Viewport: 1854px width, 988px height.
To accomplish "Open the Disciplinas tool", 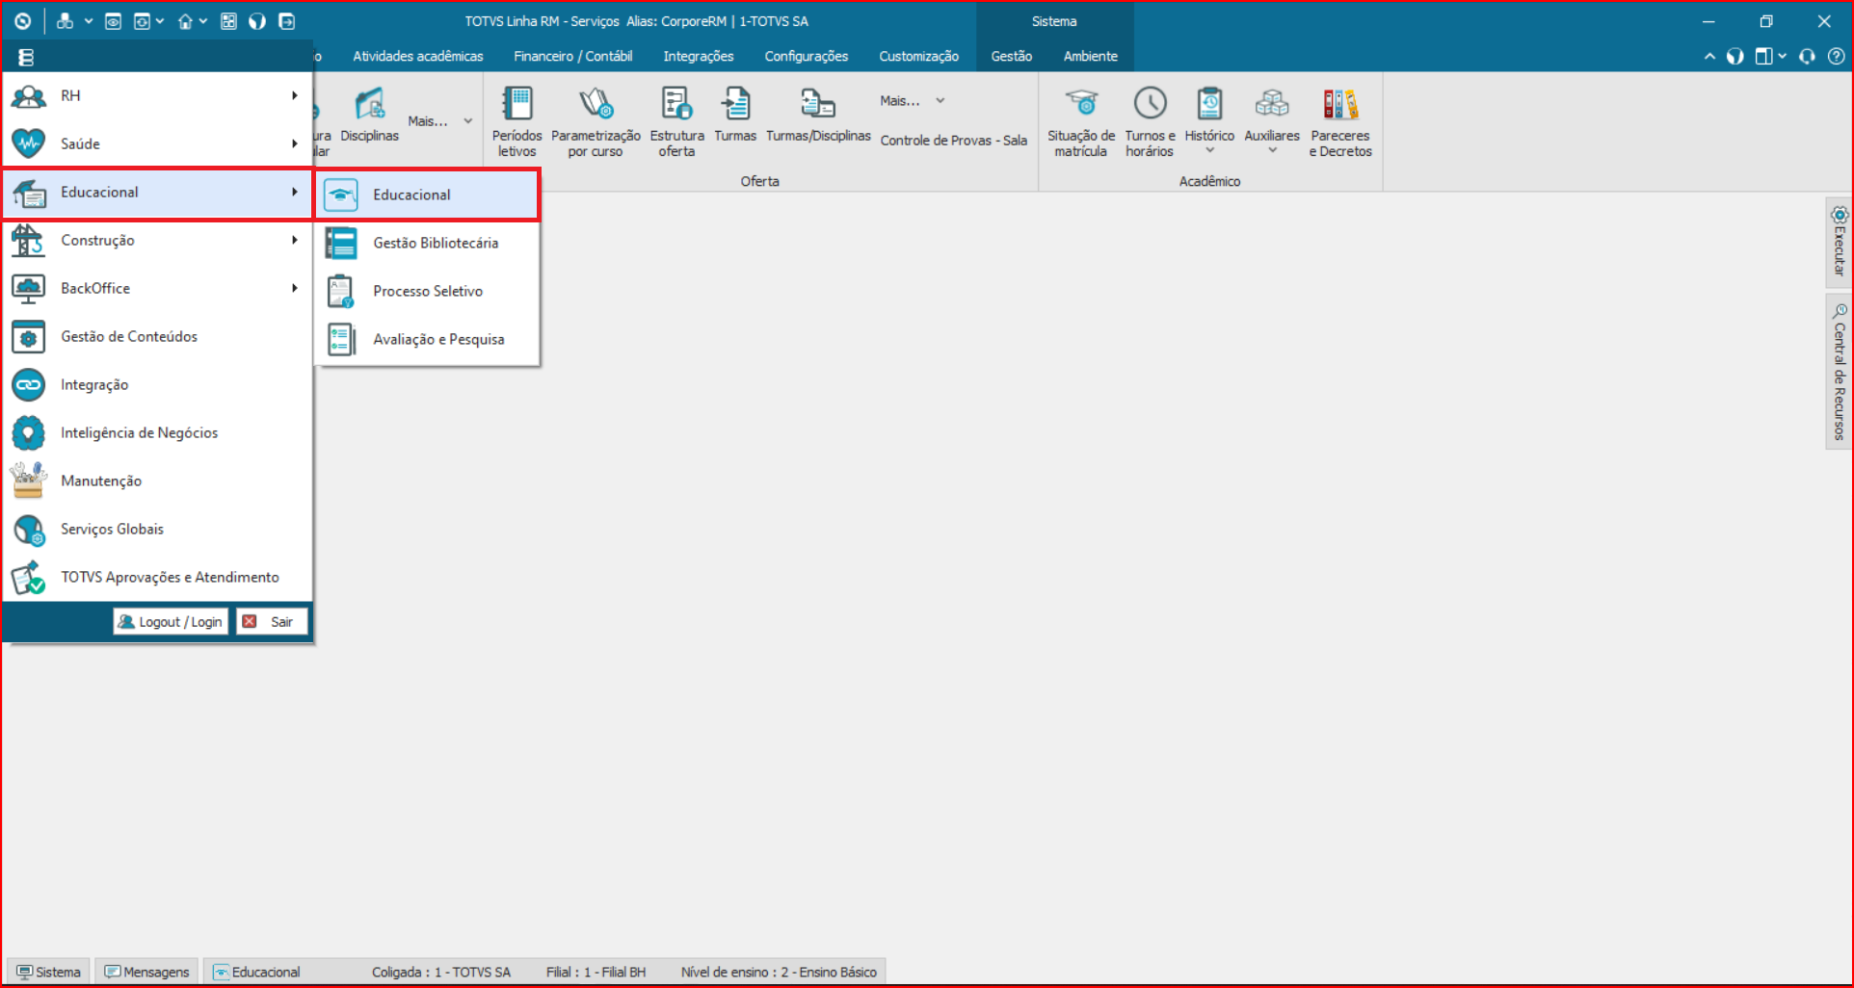I will [369, 116].
